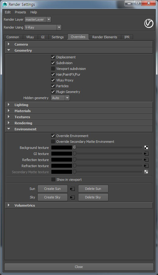Click Refraction texture slider handle
This screenshot has width=158, height=275.
tap(74, 166)
